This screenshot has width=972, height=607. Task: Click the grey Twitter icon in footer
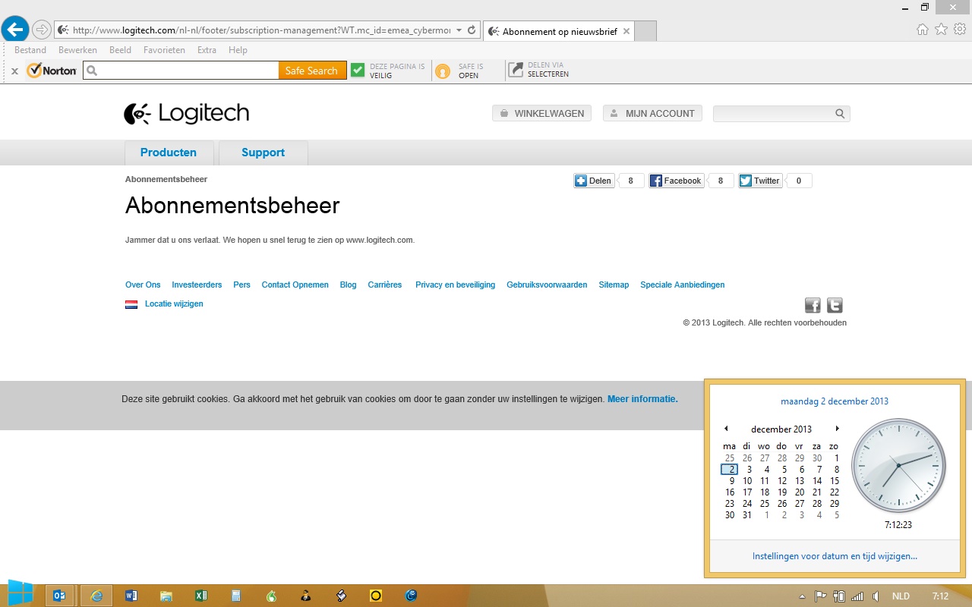pos(835,305)
